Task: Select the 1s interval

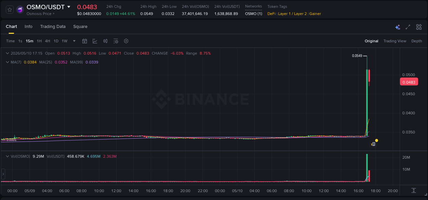Action: [x=20, y=41]
